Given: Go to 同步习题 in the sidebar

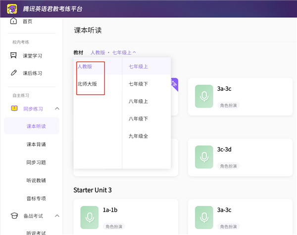Looking at the screenshot, I should [36, 162].
